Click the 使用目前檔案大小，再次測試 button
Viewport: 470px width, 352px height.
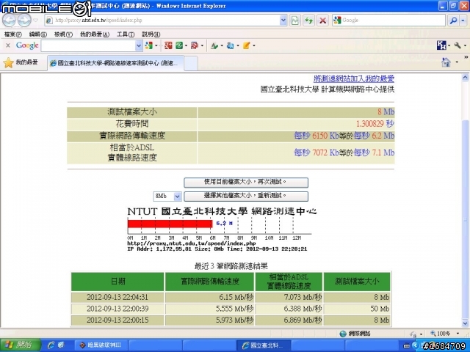coord(246,183)
